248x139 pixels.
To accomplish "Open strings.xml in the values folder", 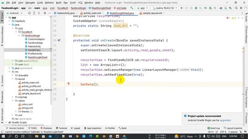I will click(x=27, y=108).
